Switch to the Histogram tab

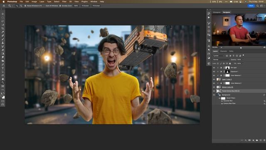click(x=217, y=12)
